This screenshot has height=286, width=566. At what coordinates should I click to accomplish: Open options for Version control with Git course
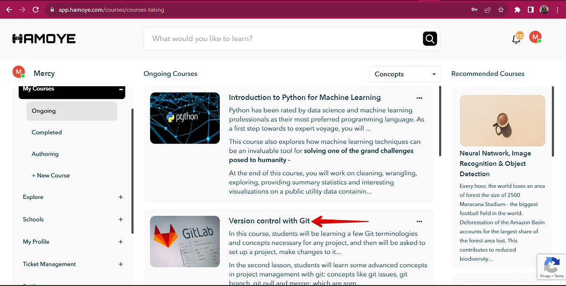point(419,221)
